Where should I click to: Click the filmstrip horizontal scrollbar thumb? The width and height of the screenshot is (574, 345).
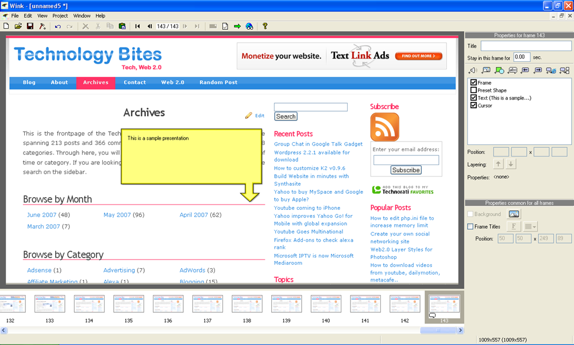click(438, 330)
